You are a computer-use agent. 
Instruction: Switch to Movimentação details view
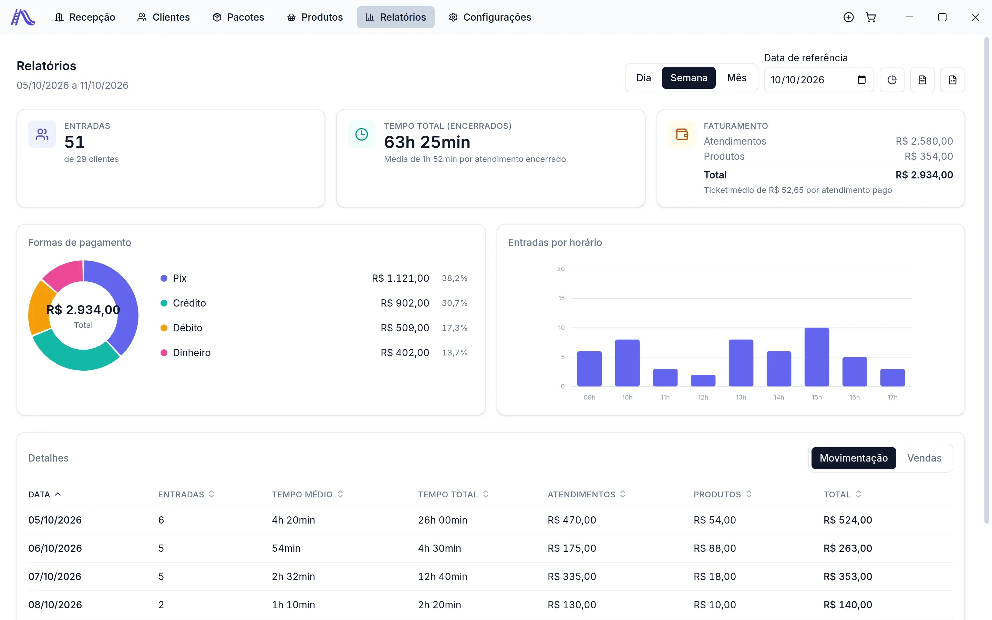(x=854, y=458)
